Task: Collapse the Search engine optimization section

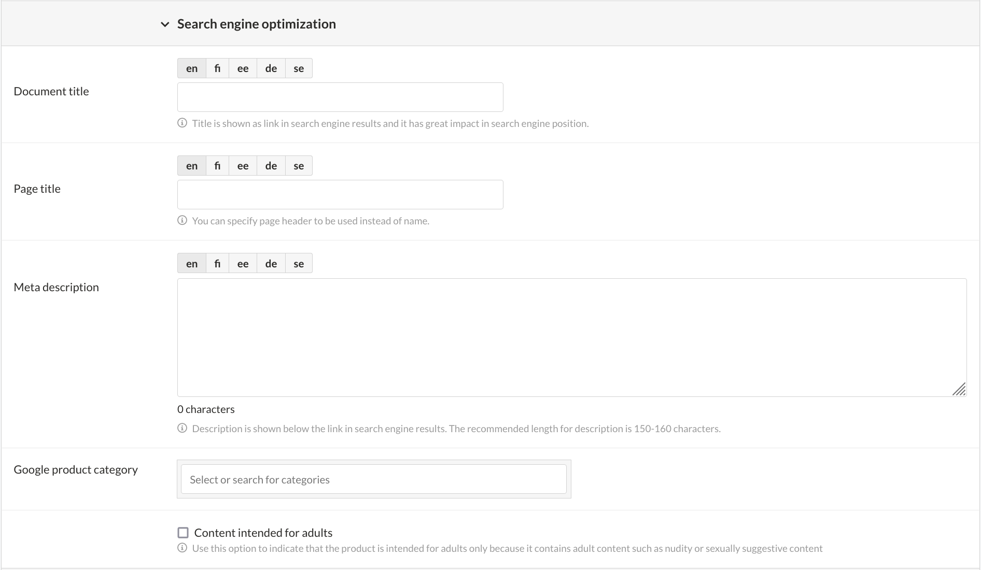Action: pos(165,24)
